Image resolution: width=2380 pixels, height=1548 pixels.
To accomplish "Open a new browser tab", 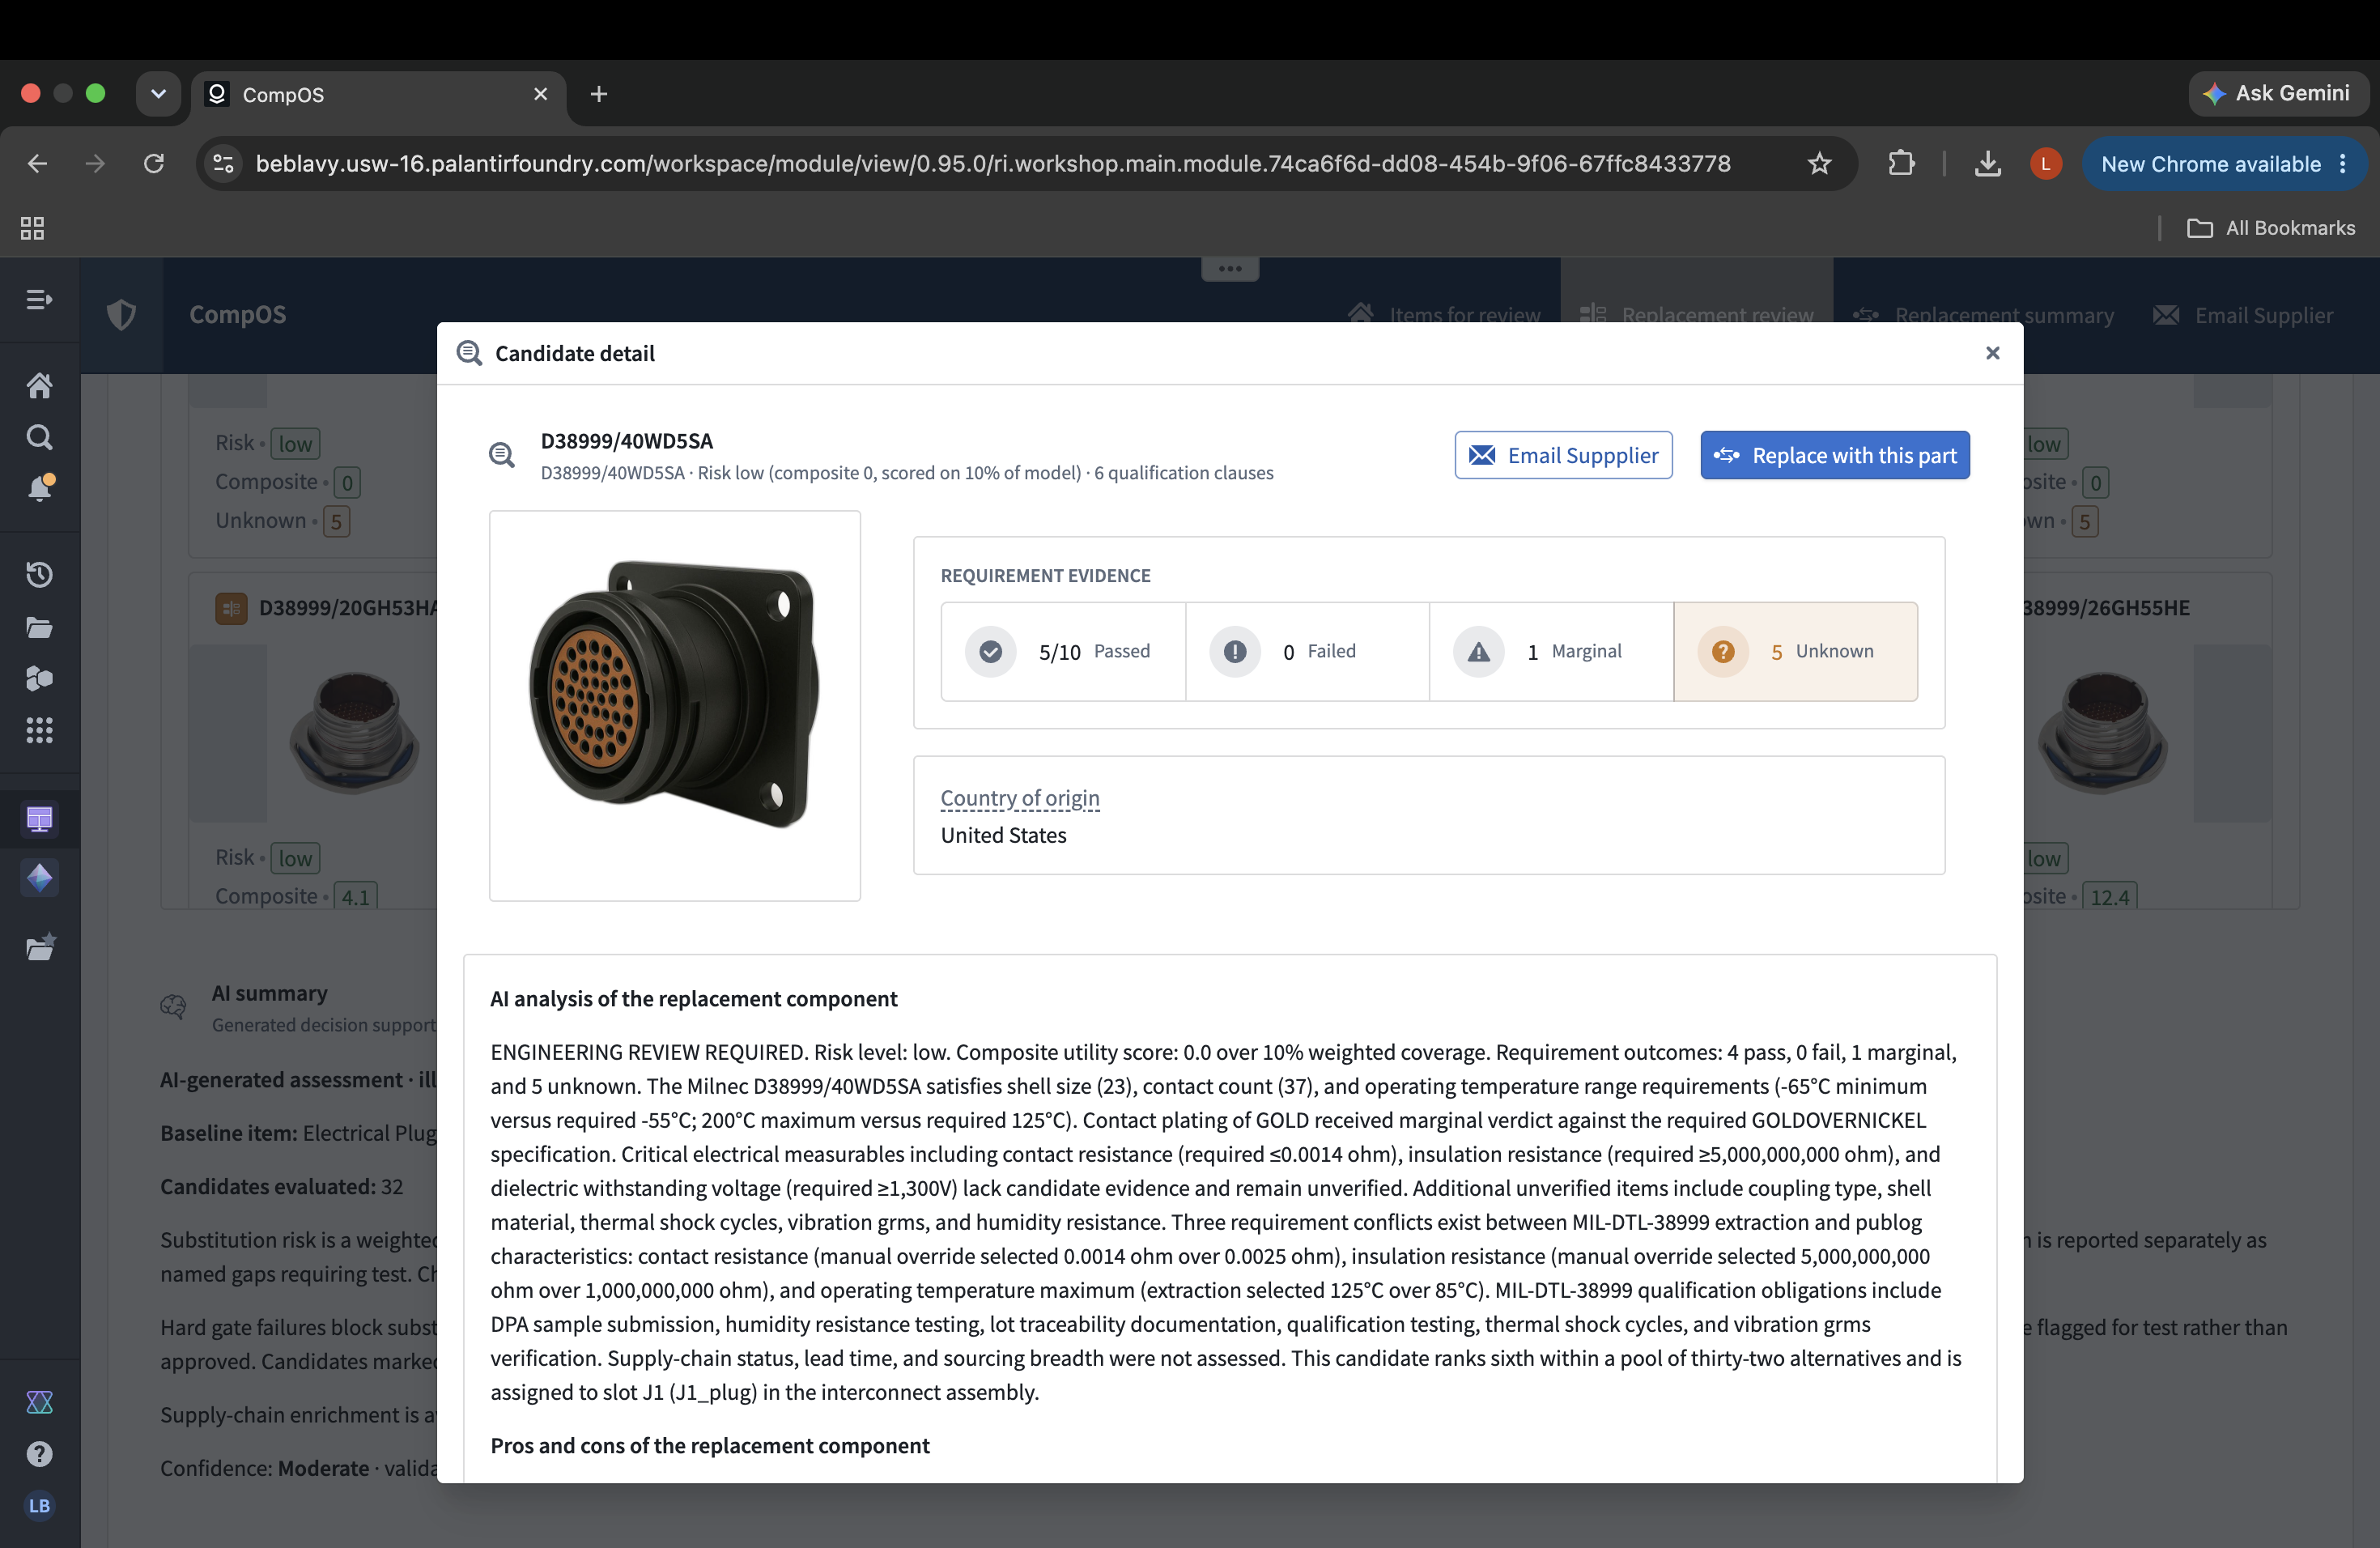I will pyautogui.click(x=599, y=94).
